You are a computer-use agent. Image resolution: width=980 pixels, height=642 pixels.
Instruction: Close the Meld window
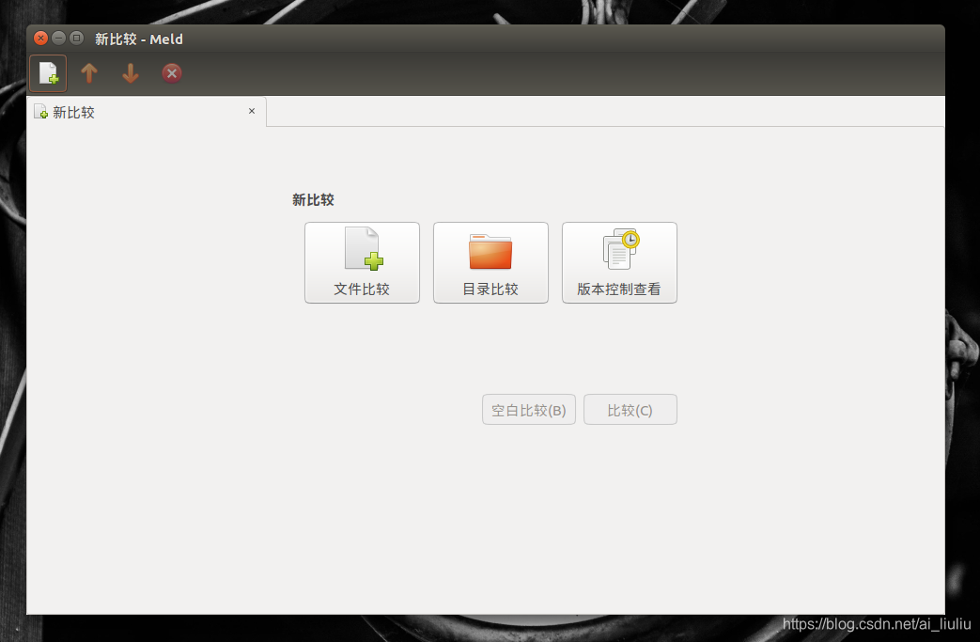[x=40, y=39]
